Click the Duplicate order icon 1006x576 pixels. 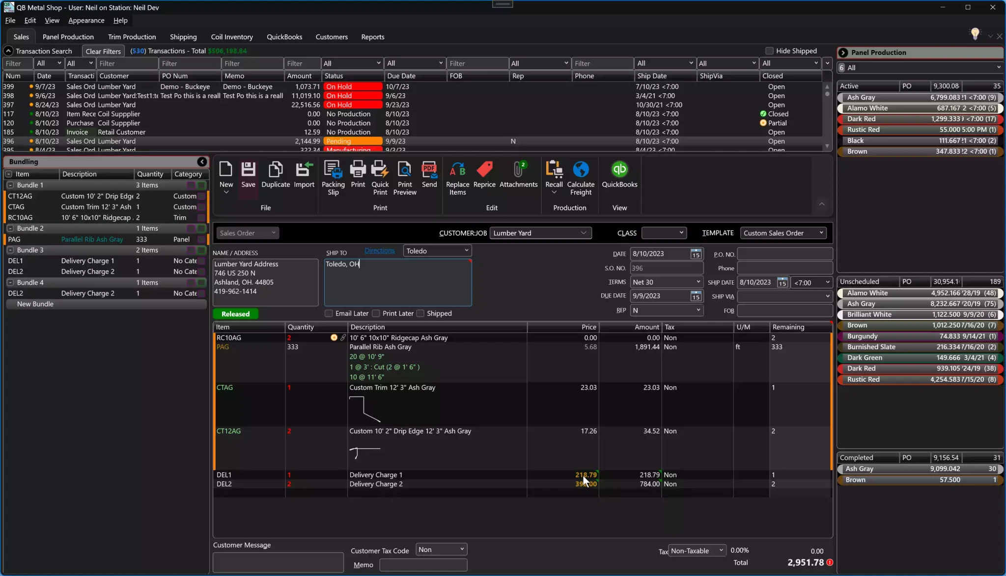(x=276, y=170)
